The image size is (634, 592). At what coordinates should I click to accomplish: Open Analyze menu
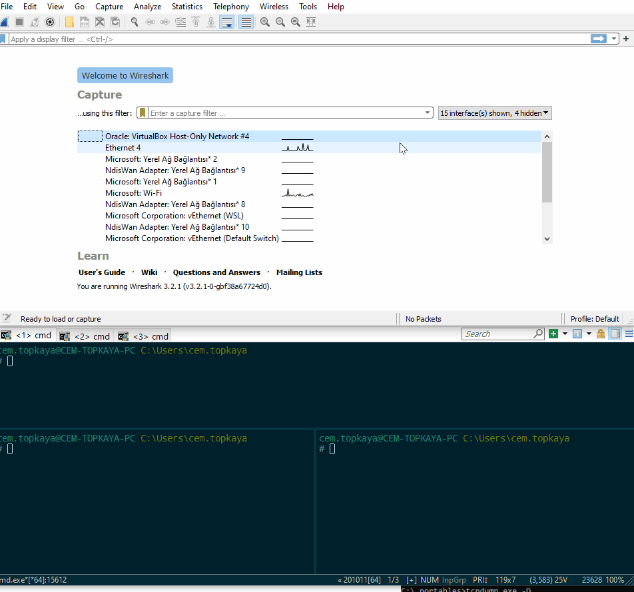(x=148, y=7)
